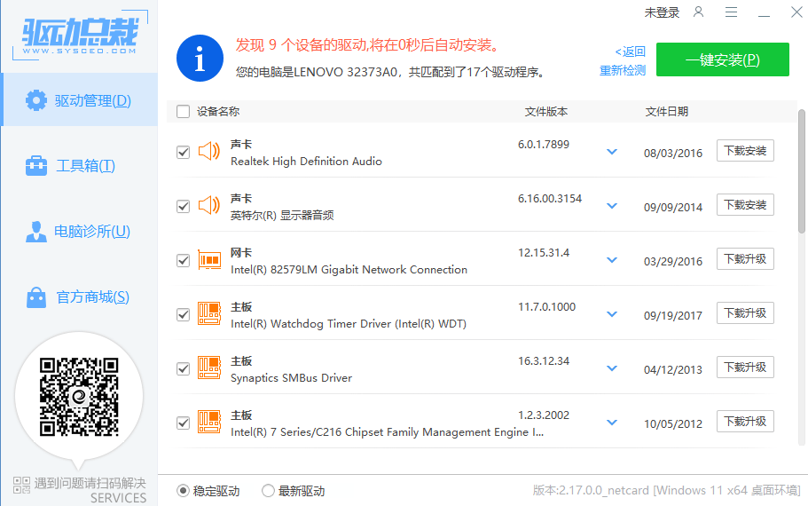Screen dimensions: 808x506
Task: Click motherboard icon for Synaptics SMBus Driver
Action: pyautogui.click(x=209, y=368)
